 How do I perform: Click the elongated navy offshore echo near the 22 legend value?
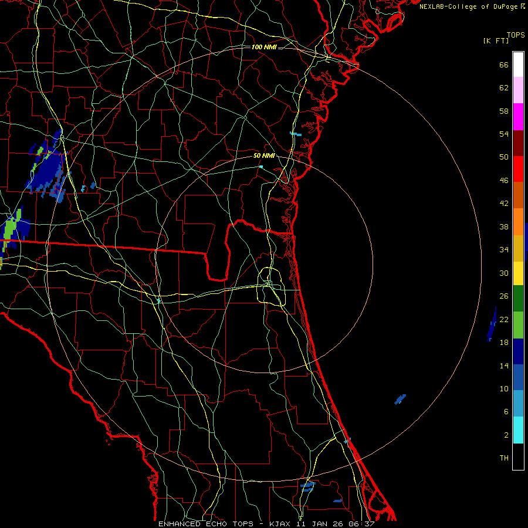pos(492,324)
